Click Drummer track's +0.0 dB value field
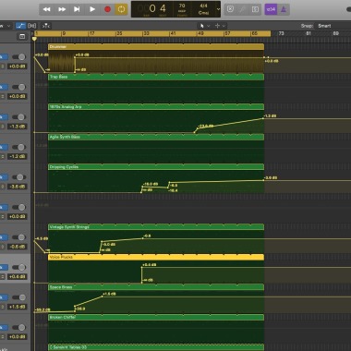 (18, 67)
